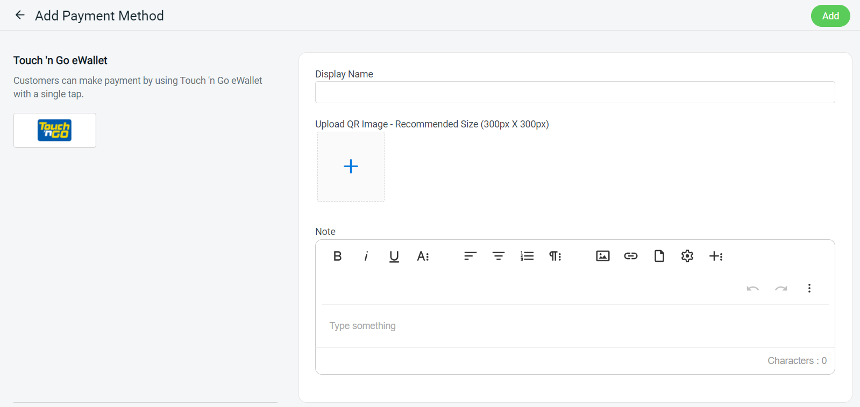
Task: Insert an image into the note
Action: 602,256
